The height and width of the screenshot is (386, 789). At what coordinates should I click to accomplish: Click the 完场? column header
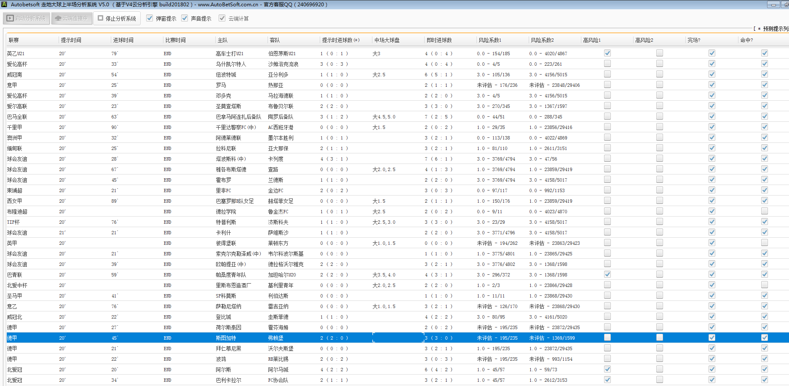click(694, 40)
